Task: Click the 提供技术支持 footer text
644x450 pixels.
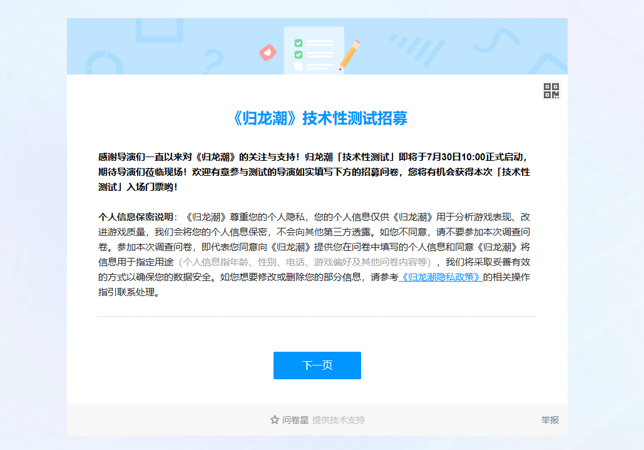Action: [x=339, y=420]
